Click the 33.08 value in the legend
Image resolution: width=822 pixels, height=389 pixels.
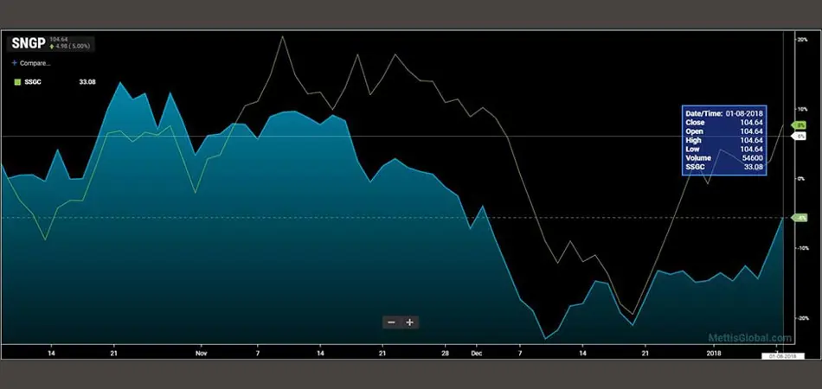(x=87, y=81)
